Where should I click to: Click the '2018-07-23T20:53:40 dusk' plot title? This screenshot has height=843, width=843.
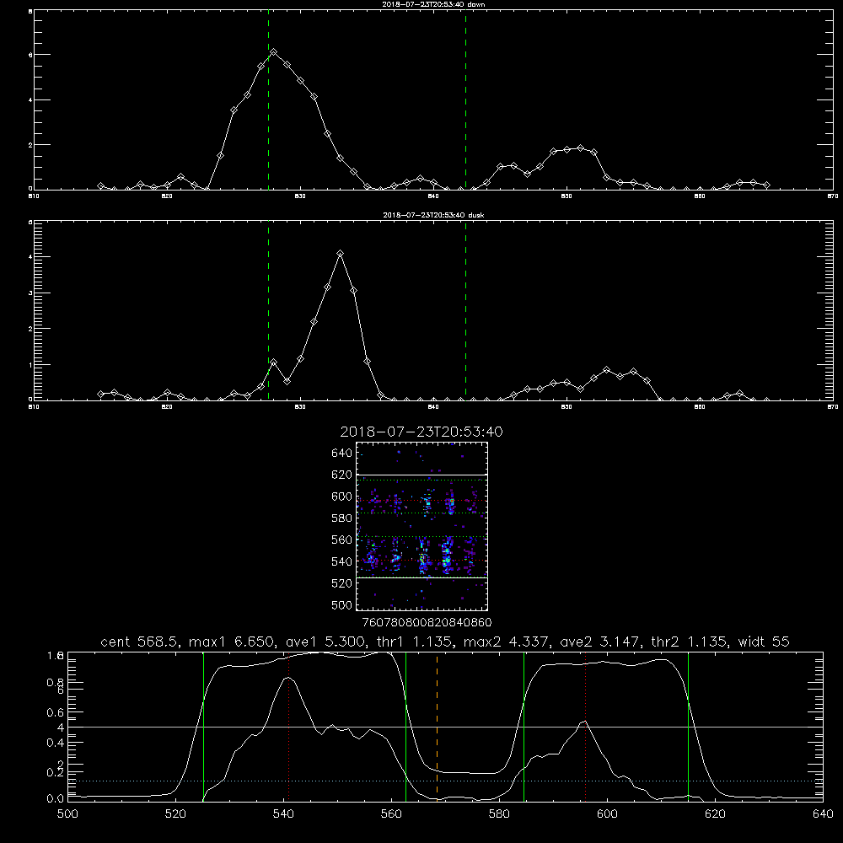pos(433,215)
